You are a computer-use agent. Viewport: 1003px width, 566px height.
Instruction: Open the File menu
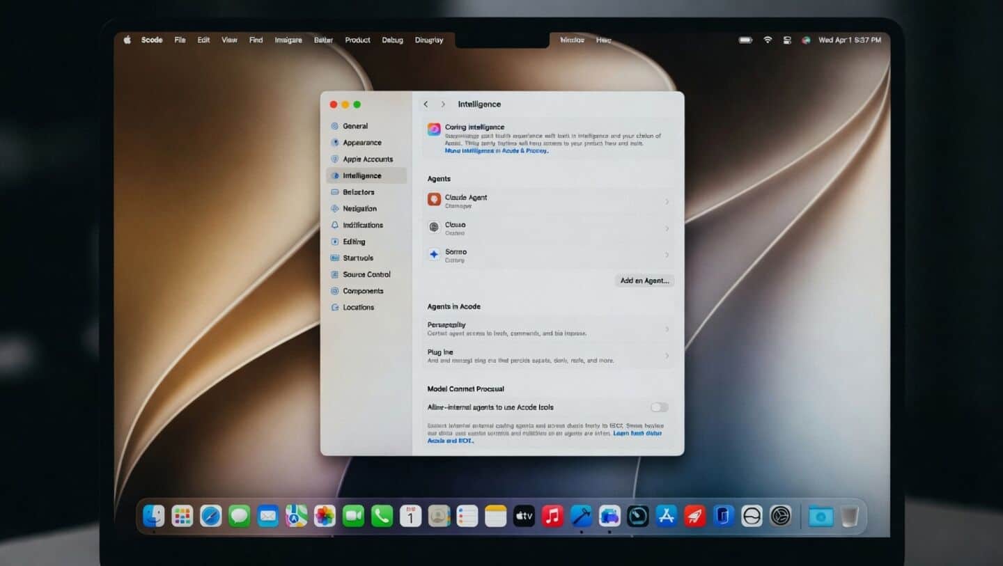pos(180,40)
